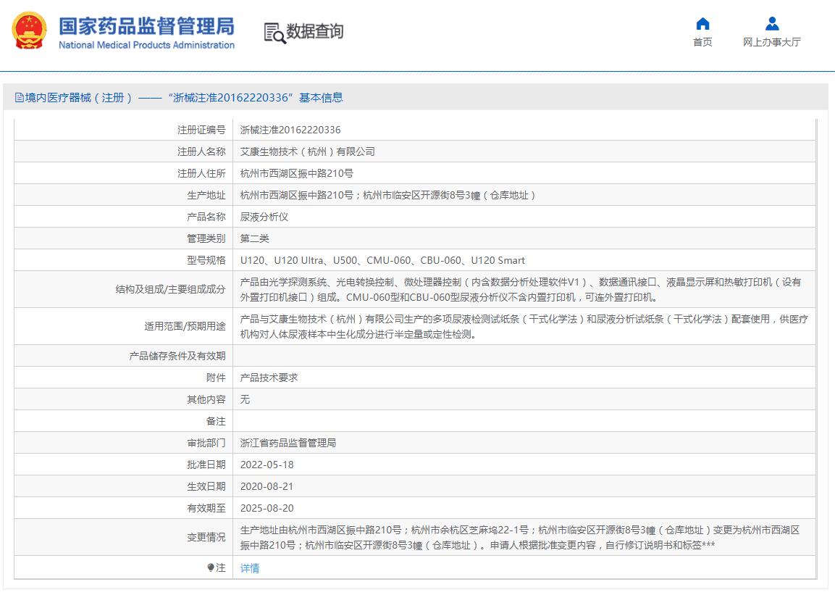Click the home icon above 首页
Image resolution: width=835 pixels, height=595 pixels.
[702, 23]
